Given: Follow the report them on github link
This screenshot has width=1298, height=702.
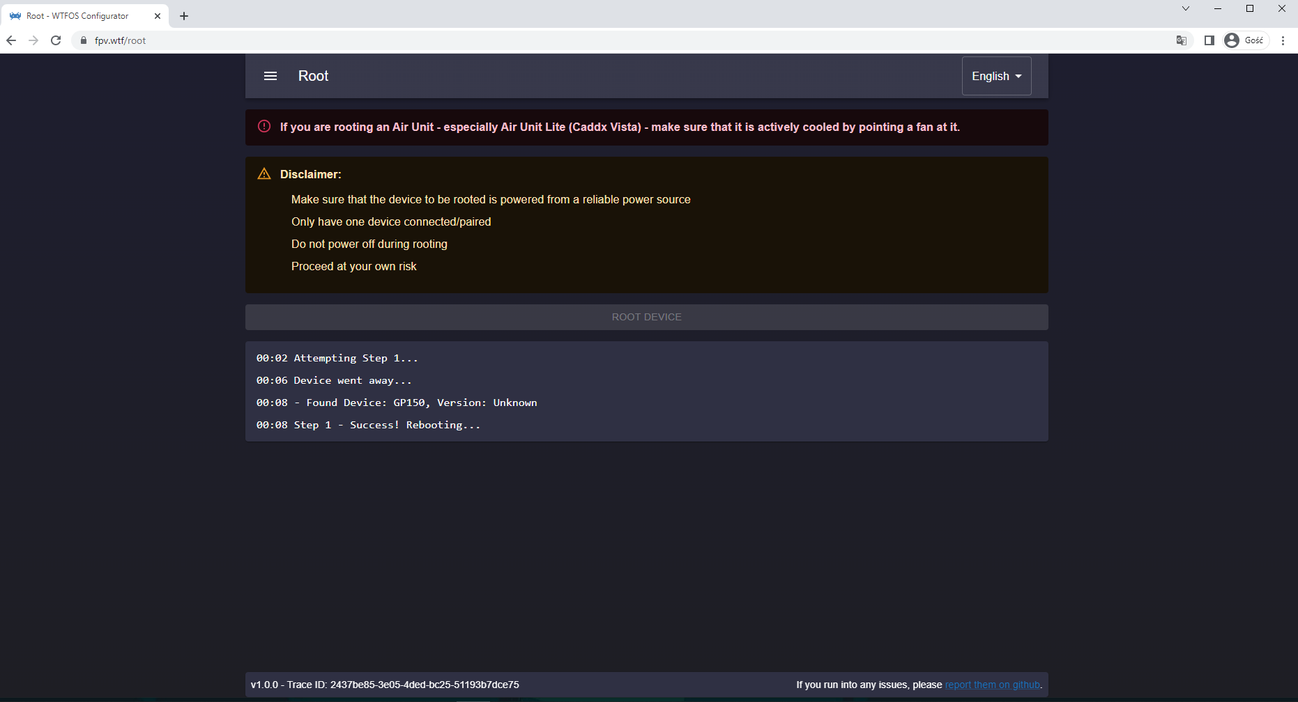Looking at the screenshot, I should point(992,685).
